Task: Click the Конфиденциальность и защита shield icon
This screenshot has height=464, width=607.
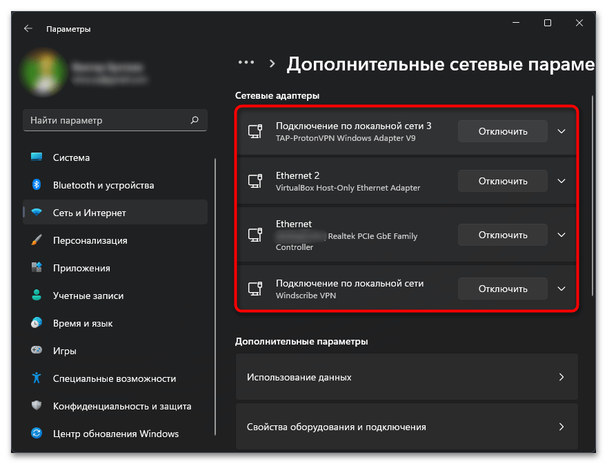Action: [x=37, y=406]
